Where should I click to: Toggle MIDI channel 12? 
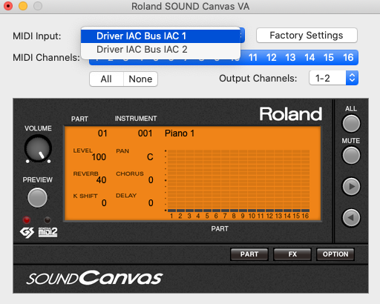pos(272,58)
